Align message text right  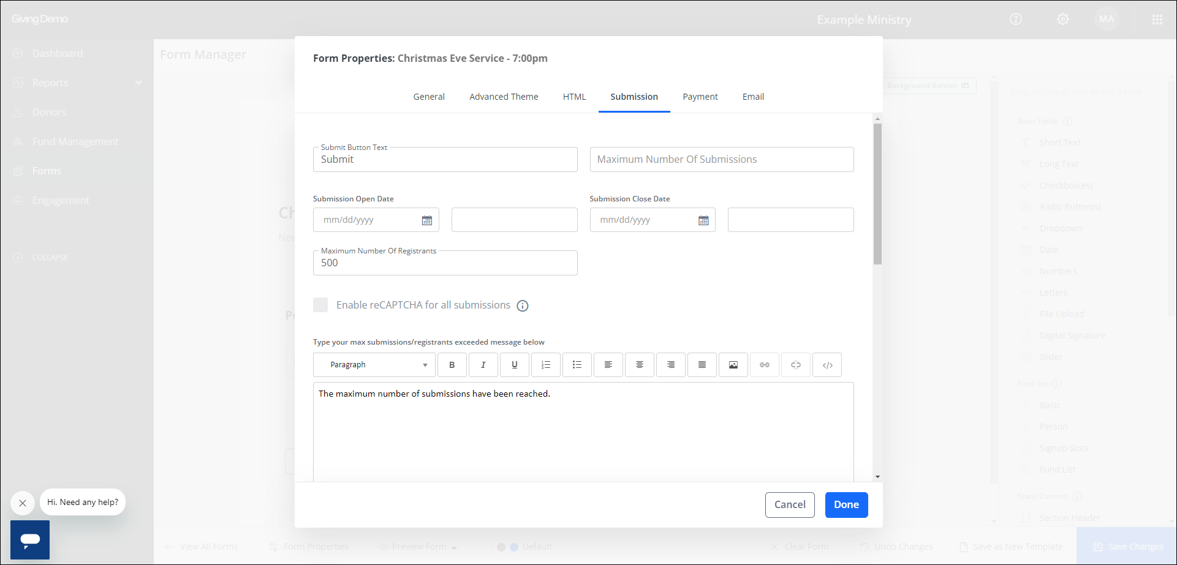coord(671,365)
